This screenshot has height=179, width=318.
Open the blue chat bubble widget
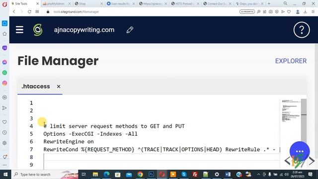tap(300, 151)
